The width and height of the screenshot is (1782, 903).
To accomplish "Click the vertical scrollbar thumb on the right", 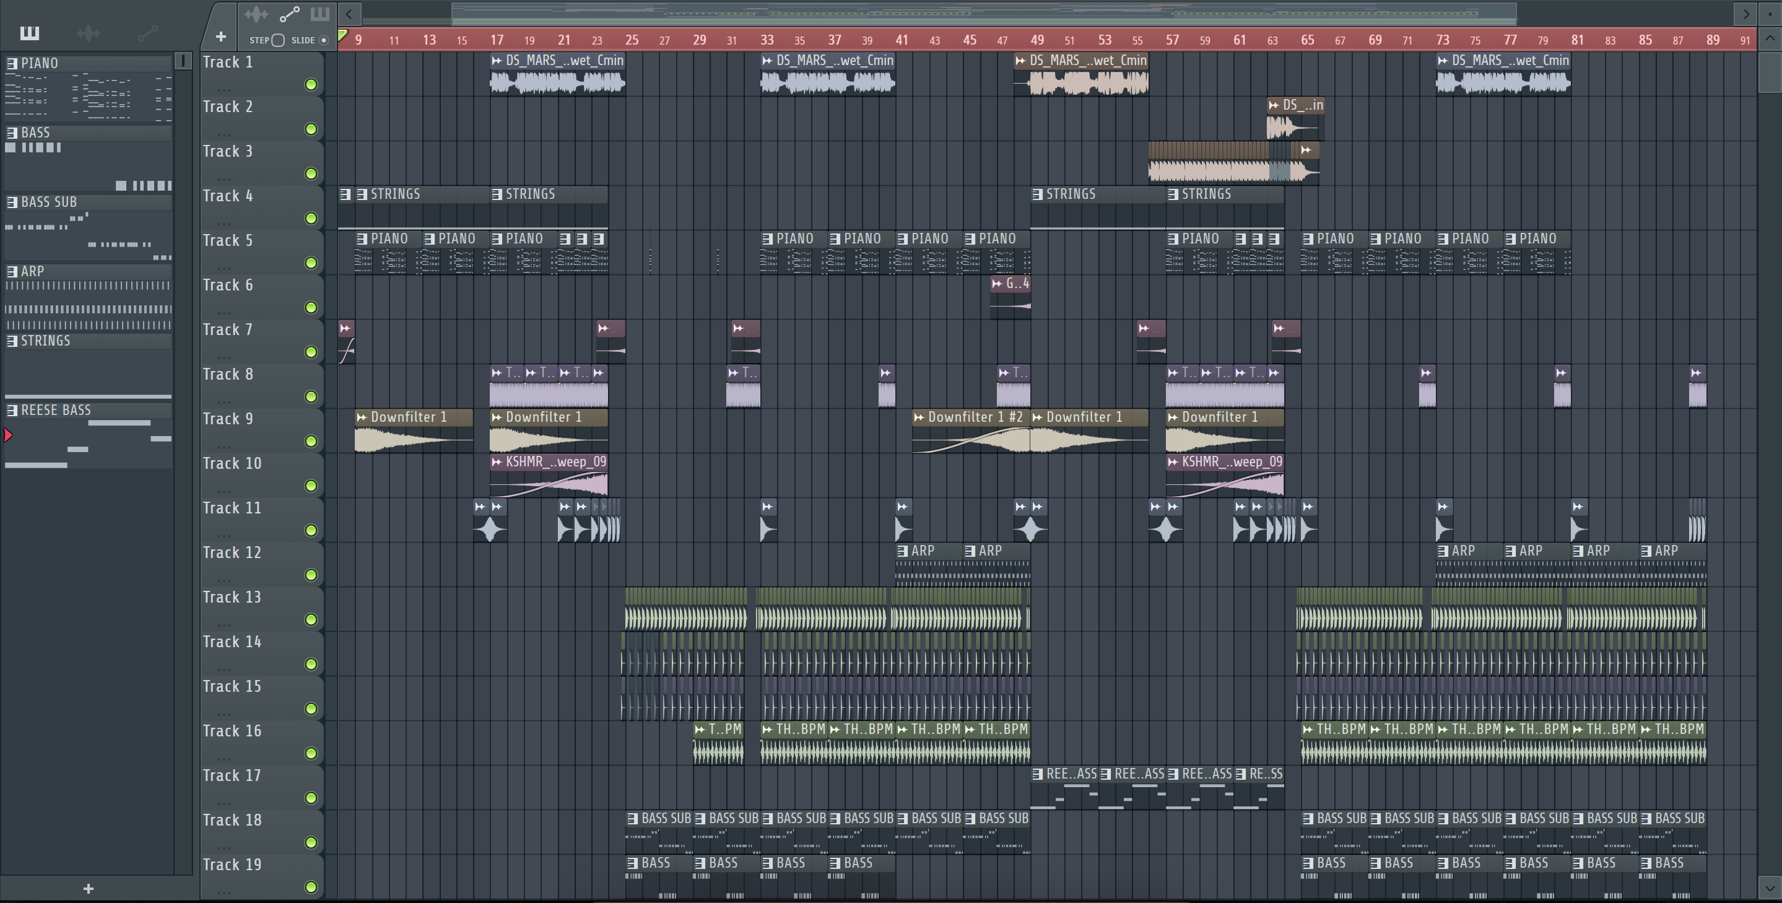I will pos(1770,71).
